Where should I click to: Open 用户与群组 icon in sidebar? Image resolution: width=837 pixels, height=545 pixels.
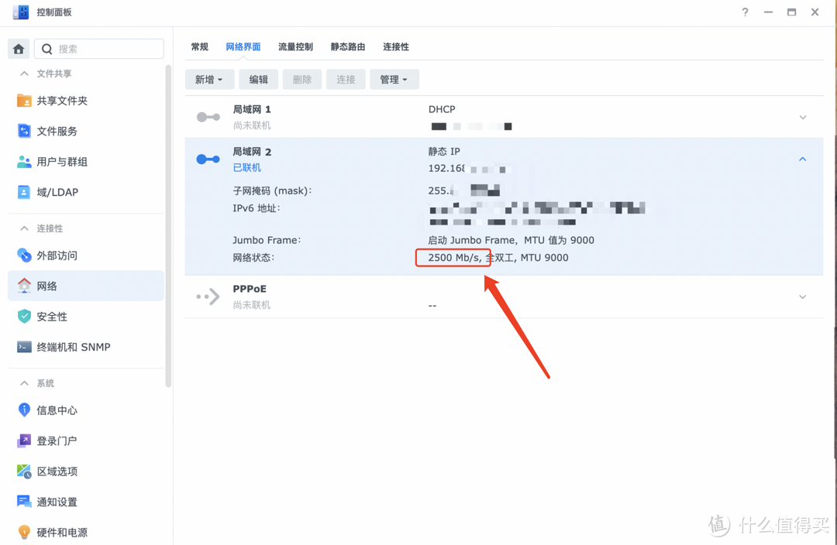pyautogui.click(x=24, y=162)
